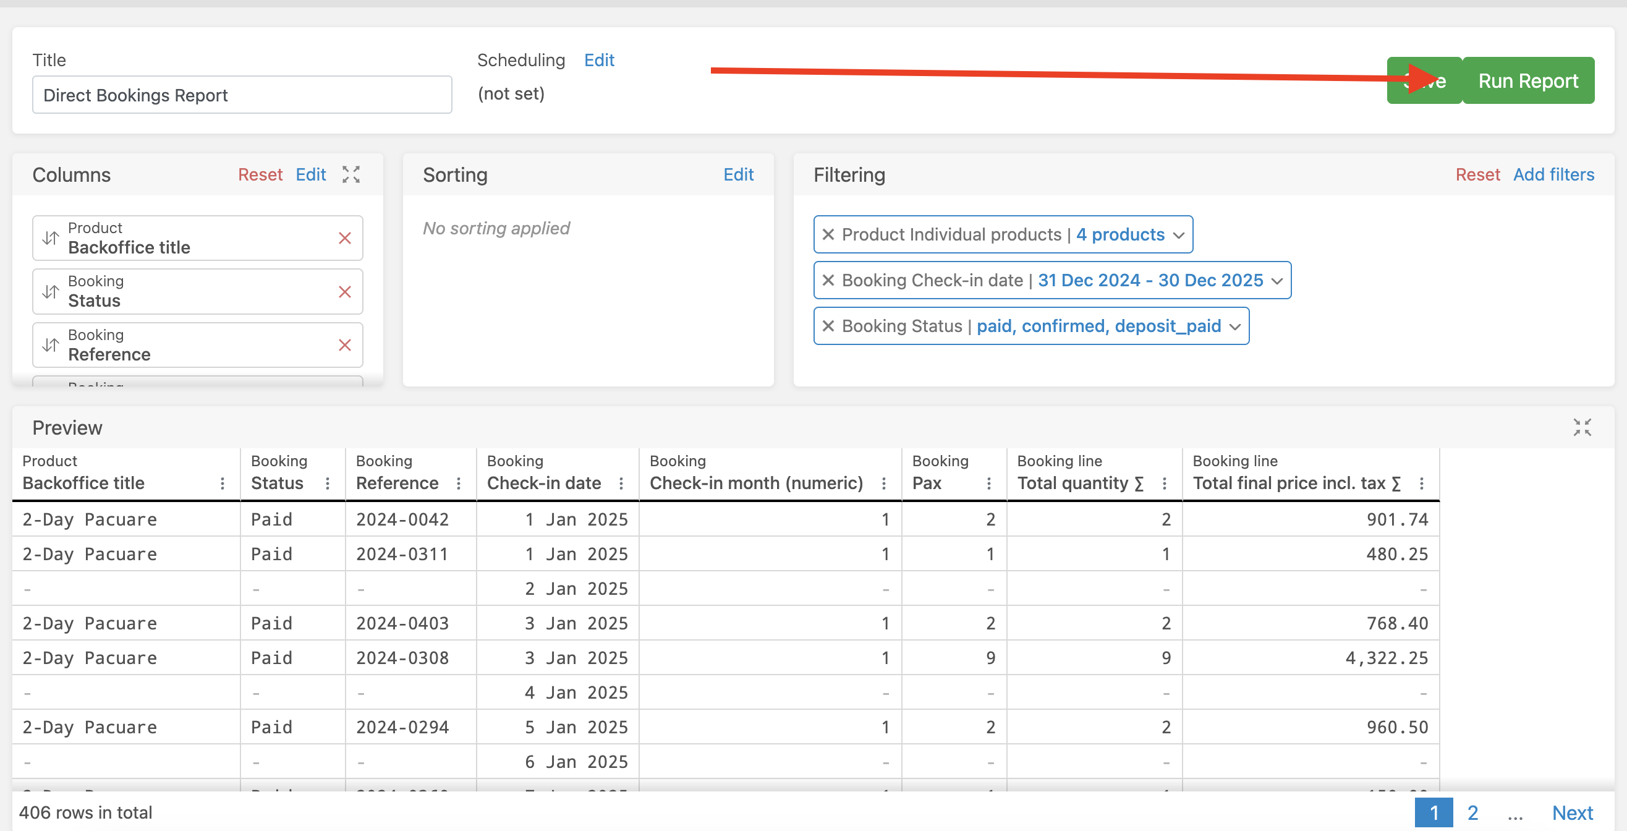
Task: Go to page 2 of results
Action: point(1472,812)
